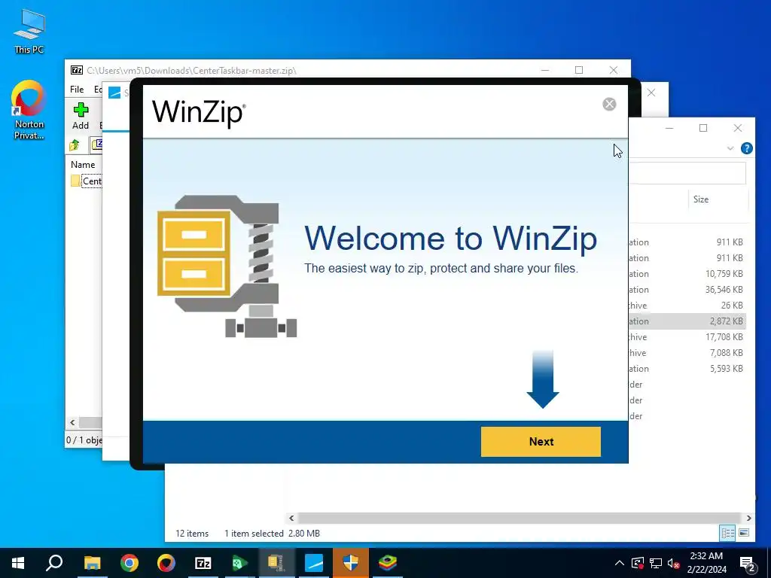Screen dimensions: 771x578
Task: Click the Explorer horizontal scrollbar track
Action: click(520, 518)
